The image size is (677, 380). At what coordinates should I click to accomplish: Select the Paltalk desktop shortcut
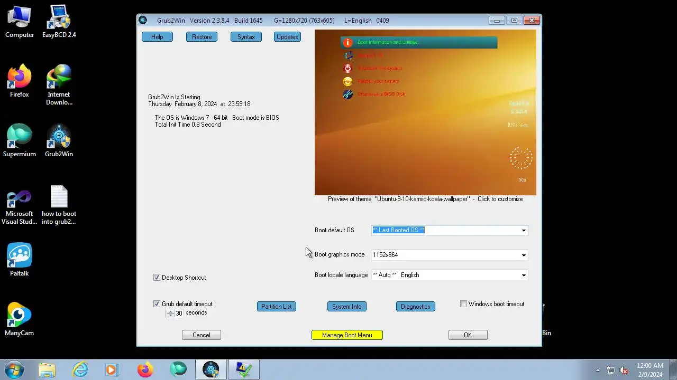(x=20, y=261)
